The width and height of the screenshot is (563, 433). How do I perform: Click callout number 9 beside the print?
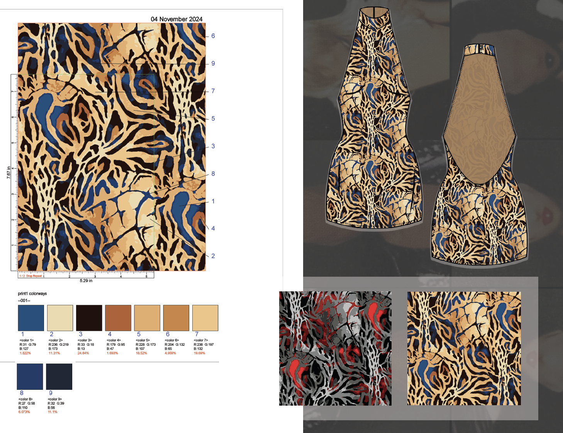click(x=213, y=63)
